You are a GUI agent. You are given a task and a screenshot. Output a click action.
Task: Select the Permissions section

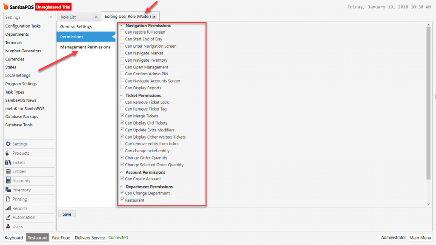pos(86,37)
